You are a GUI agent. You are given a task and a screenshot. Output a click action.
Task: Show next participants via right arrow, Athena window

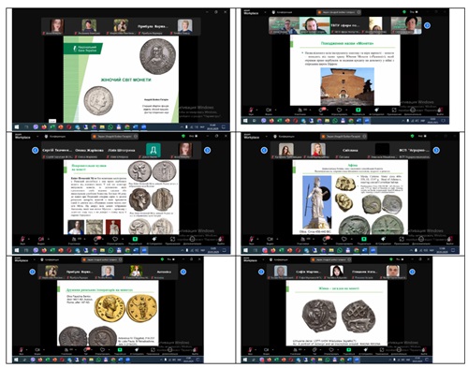tap(436, 150)
